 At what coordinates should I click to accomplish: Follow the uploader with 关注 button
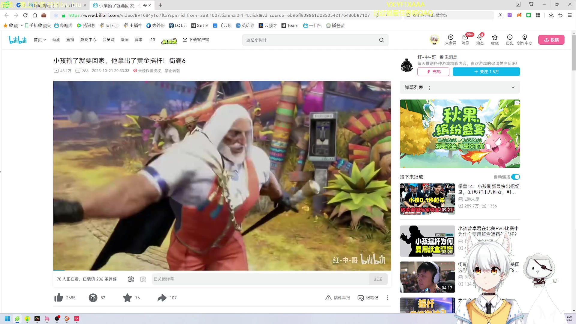point(486,72)
